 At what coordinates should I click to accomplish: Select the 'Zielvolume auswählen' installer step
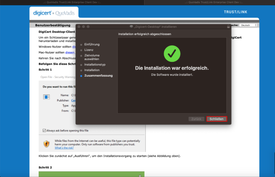coord(92,57)
